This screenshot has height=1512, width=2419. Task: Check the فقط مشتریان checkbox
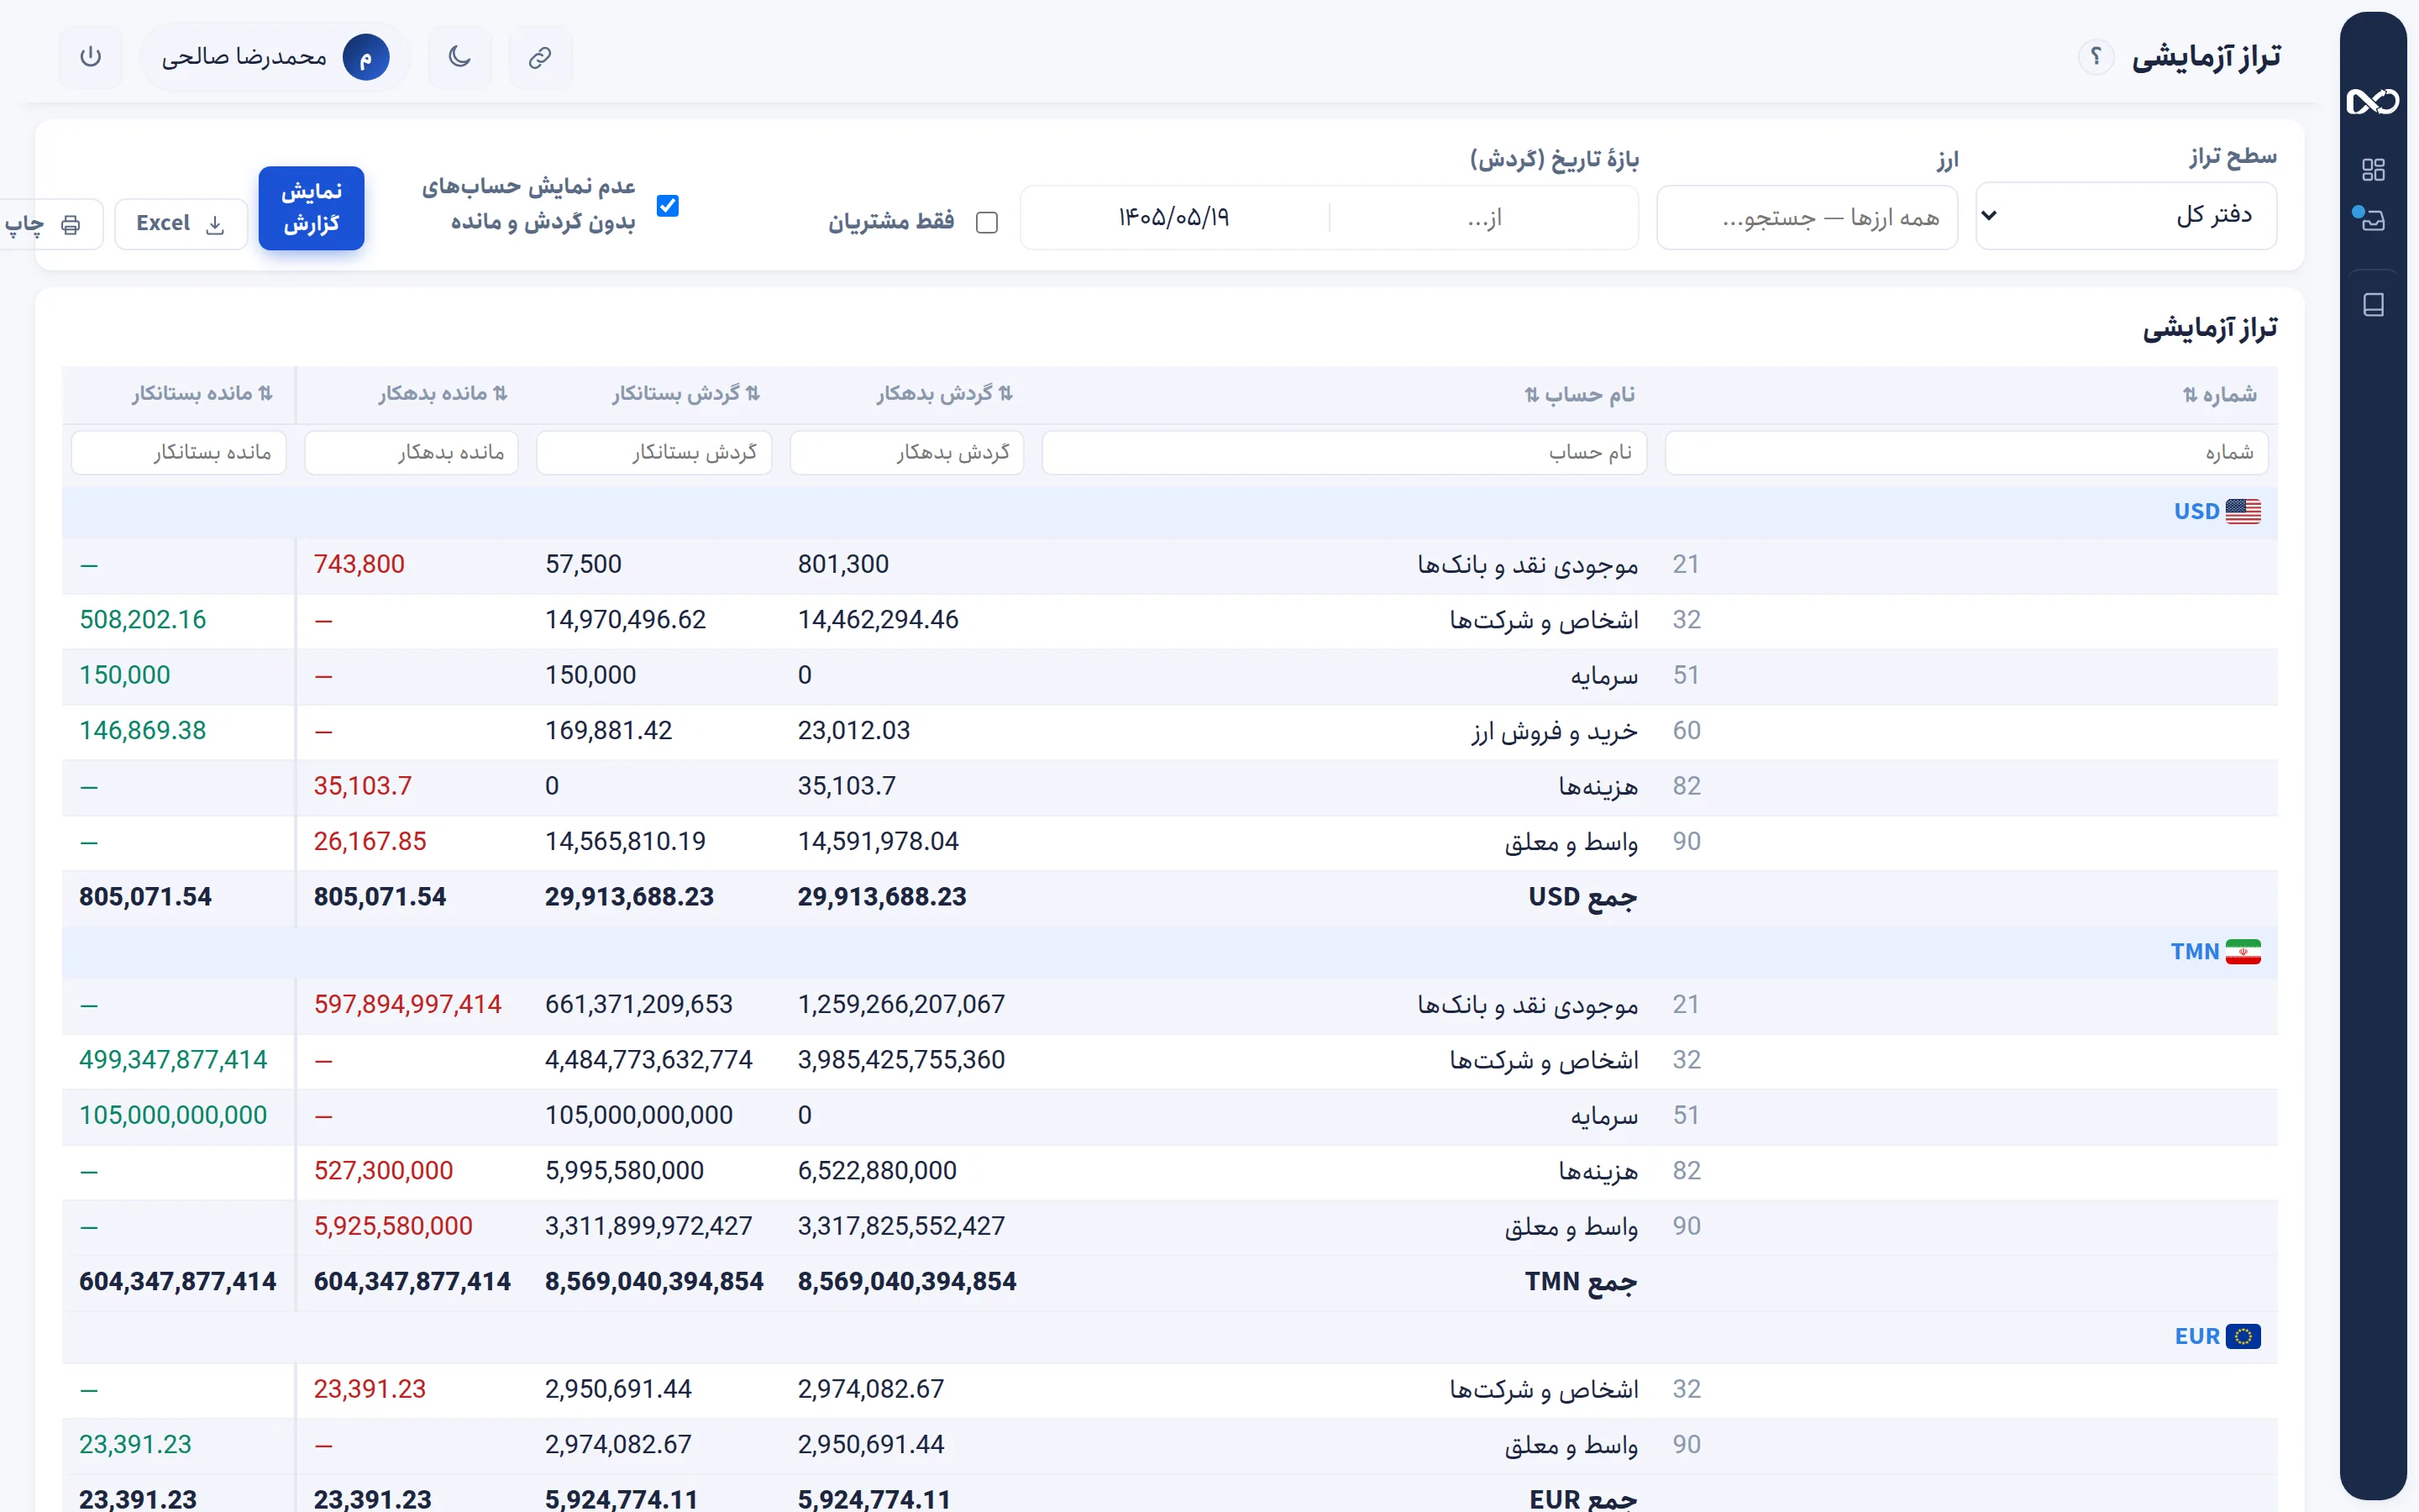pyautogui.click(x=987, y=222)
